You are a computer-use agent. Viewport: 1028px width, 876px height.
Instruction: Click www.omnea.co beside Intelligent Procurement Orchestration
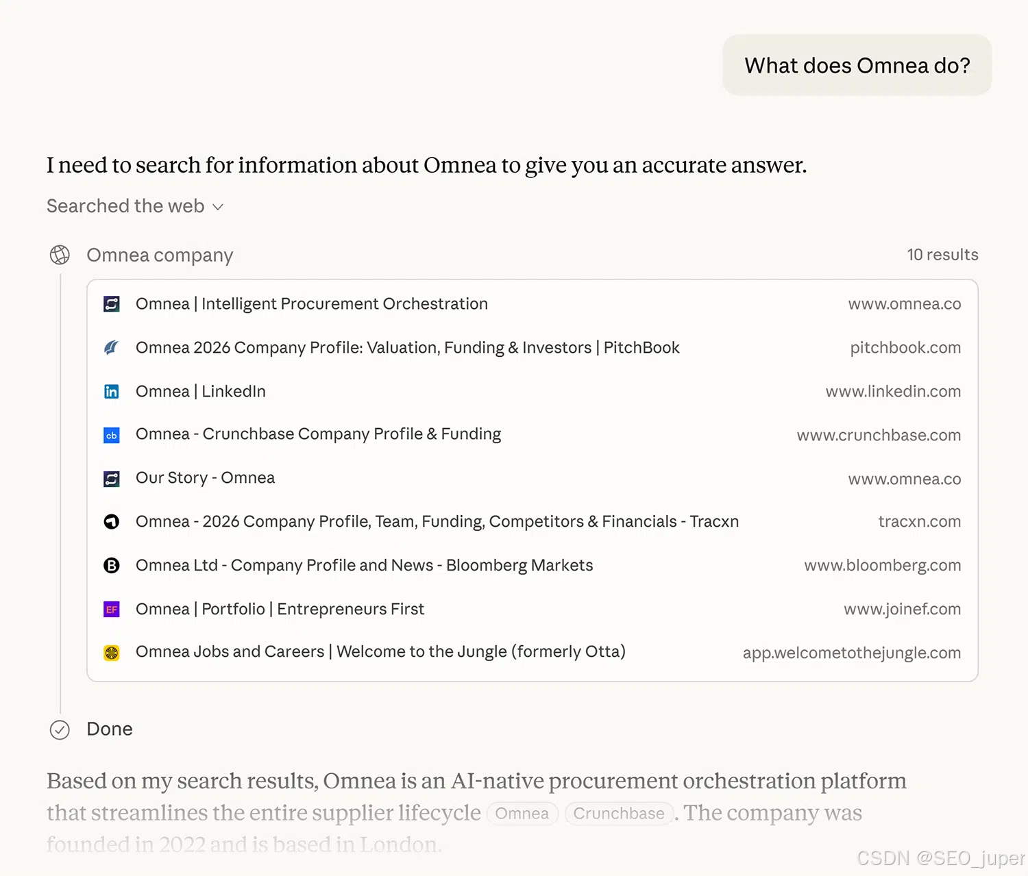click(905, 304)
